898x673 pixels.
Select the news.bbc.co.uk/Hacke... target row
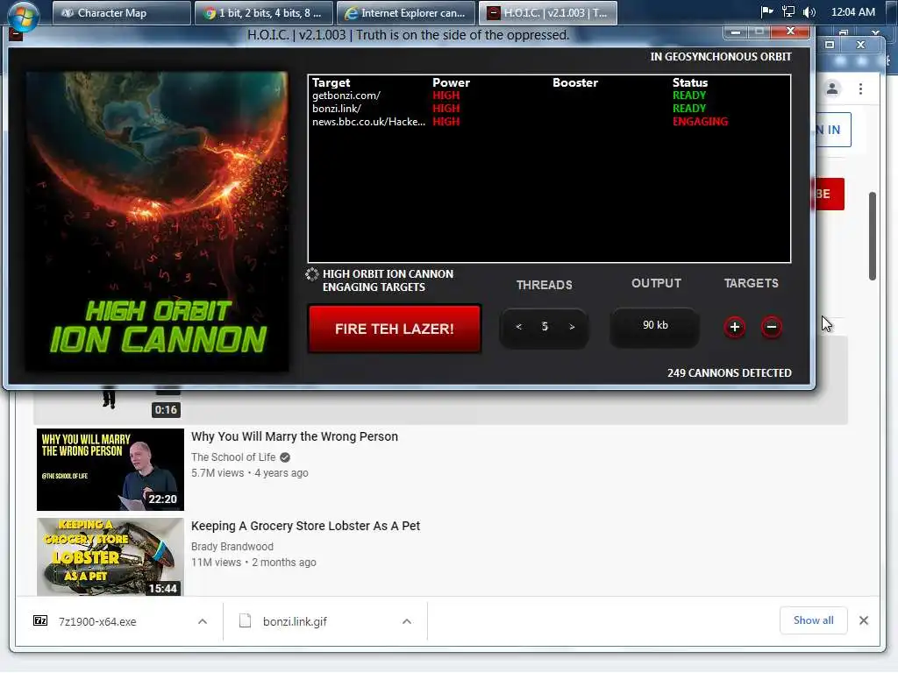(x=549, y=122)
